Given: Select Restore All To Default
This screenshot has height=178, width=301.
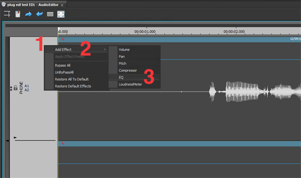Looking at the screenshot, I should click(72, 79).
